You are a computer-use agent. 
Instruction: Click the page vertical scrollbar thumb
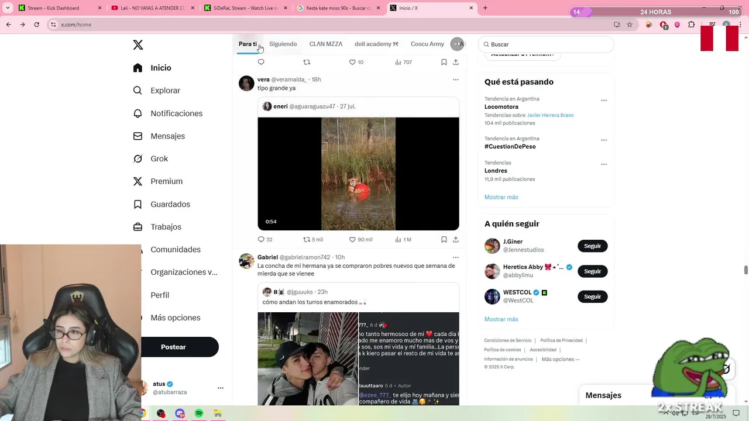(x=746, y=270)
